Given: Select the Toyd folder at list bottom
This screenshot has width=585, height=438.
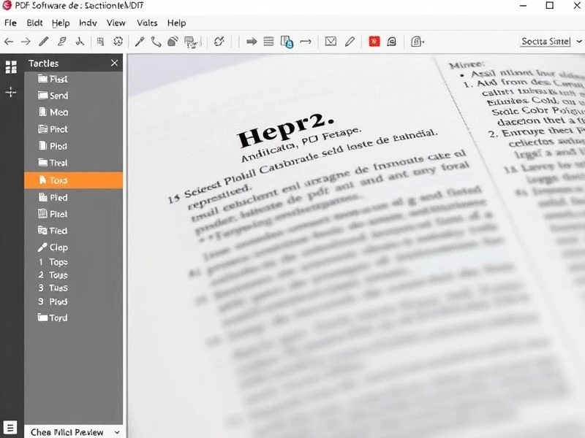Looking at the screenshot, I should pos(74,318).
